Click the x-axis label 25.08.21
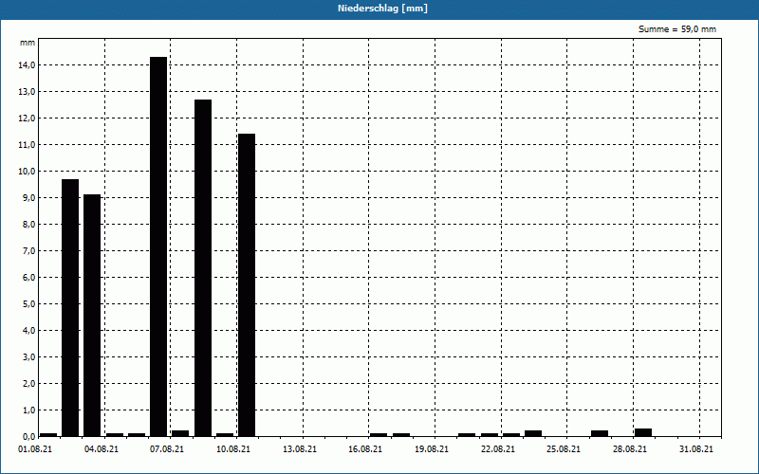This screenshot has height=474, width=759. click(564, 449)
